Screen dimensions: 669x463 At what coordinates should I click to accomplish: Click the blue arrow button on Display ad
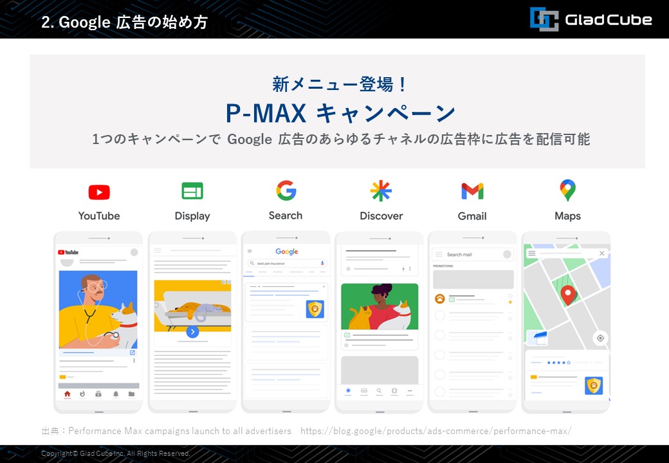192,332
